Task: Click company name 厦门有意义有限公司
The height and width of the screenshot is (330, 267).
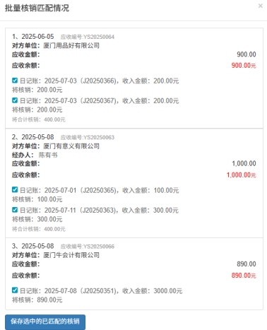Action: 71,146
